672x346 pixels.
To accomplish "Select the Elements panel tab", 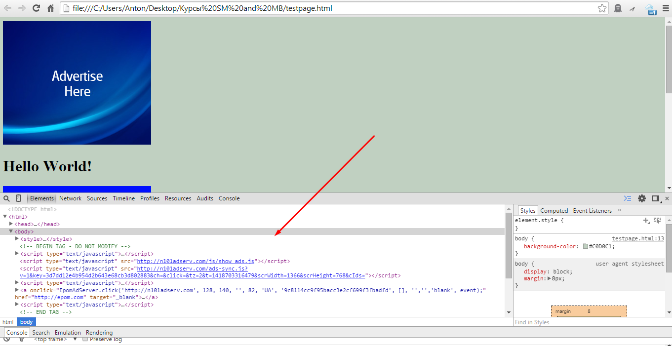I will [41, 198].
